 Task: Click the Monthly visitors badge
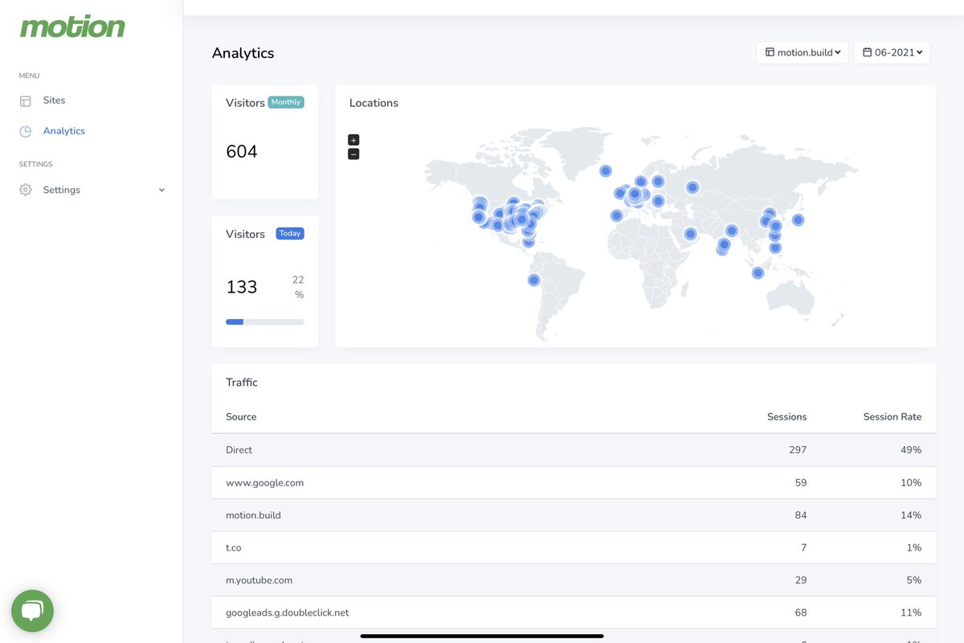pos(286,102)
